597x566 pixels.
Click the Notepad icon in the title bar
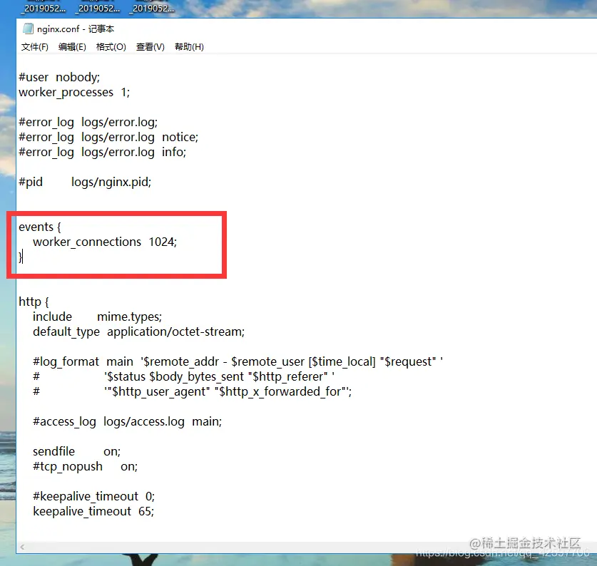tap(28, 29)
